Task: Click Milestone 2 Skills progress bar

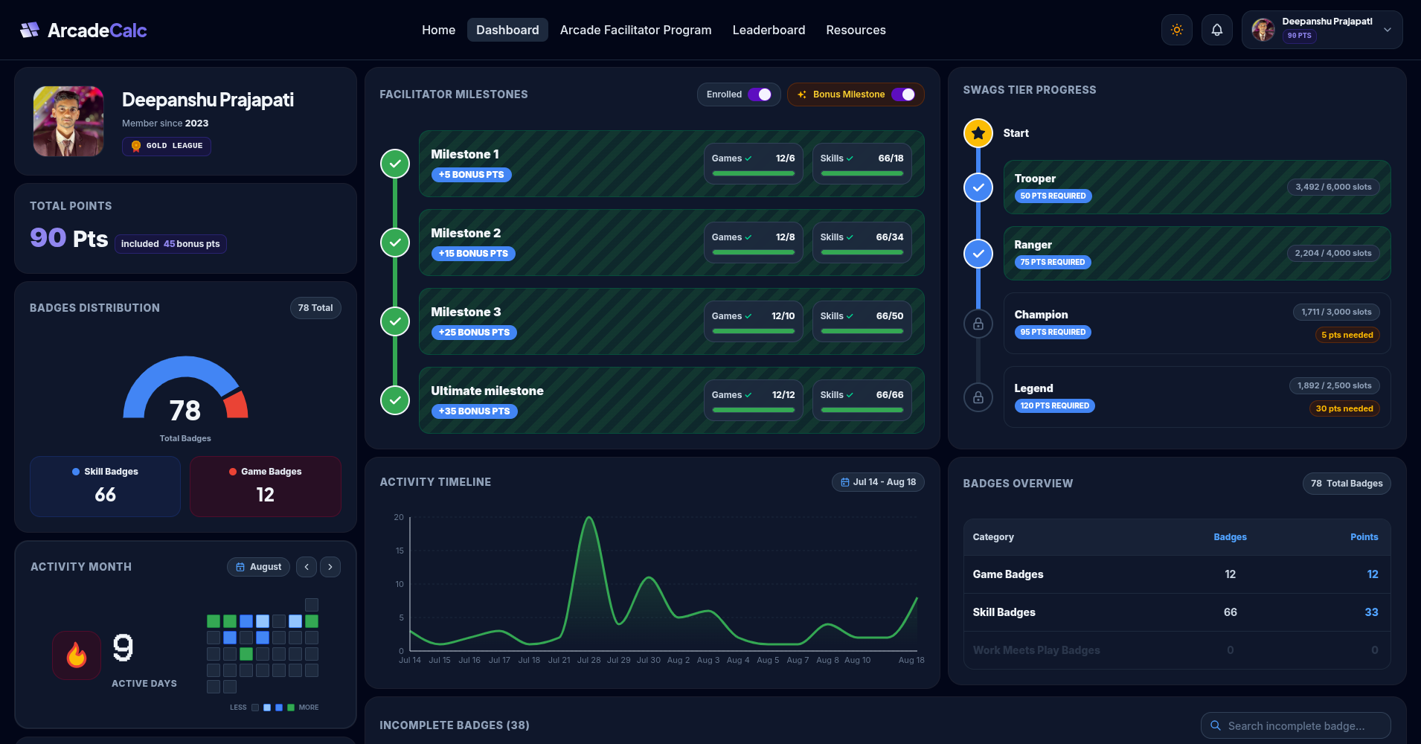Action: (x=862, y=252)
